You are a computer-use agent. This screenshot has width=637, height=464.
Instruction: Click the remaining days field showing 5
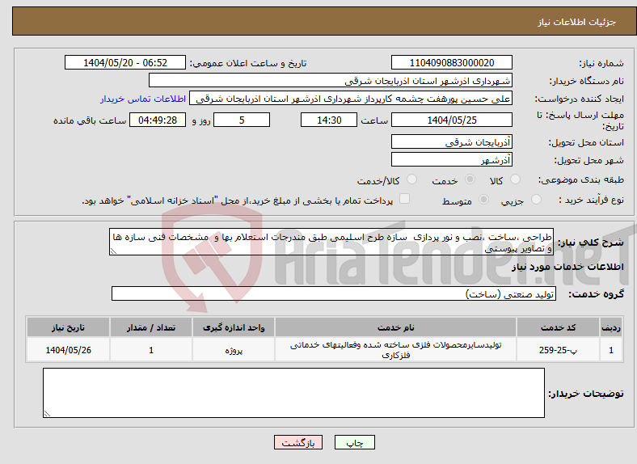242,120
